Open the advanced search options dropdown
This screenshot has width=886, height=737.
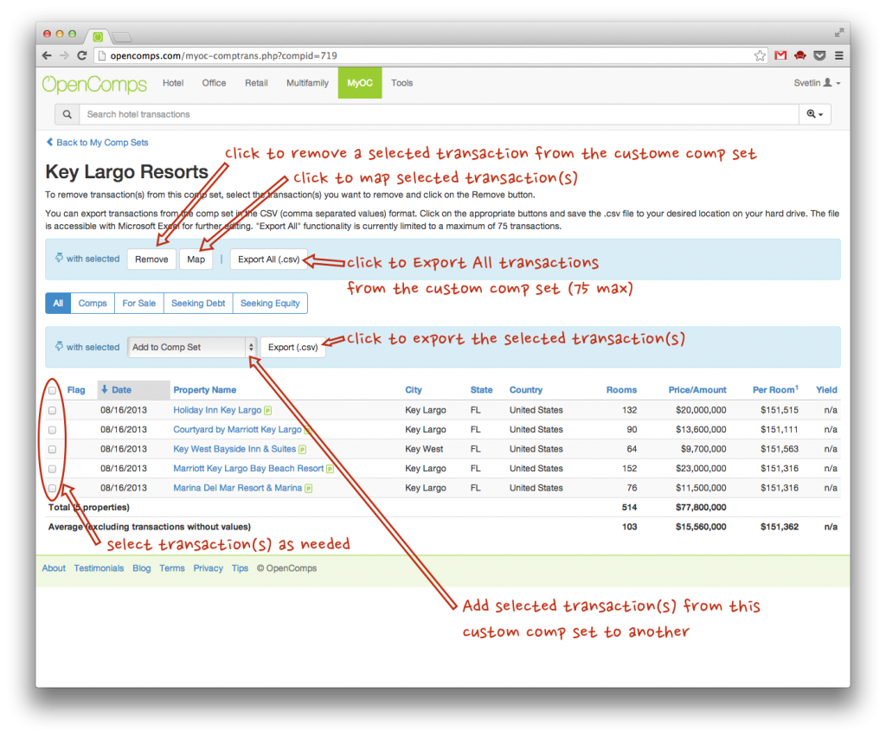point(815,114)
